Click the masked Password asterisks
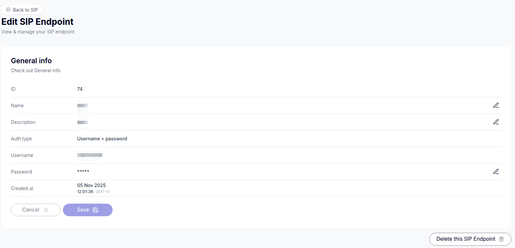Image resolution: width=515 pixels, height=248 pixels. click(83, 172)
